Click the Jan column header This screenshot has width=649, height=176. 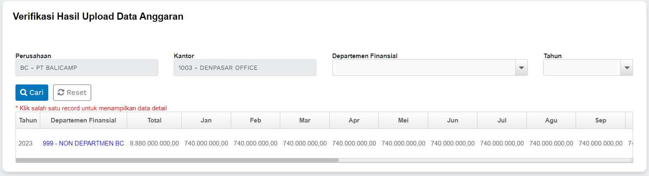coord(206,120)
